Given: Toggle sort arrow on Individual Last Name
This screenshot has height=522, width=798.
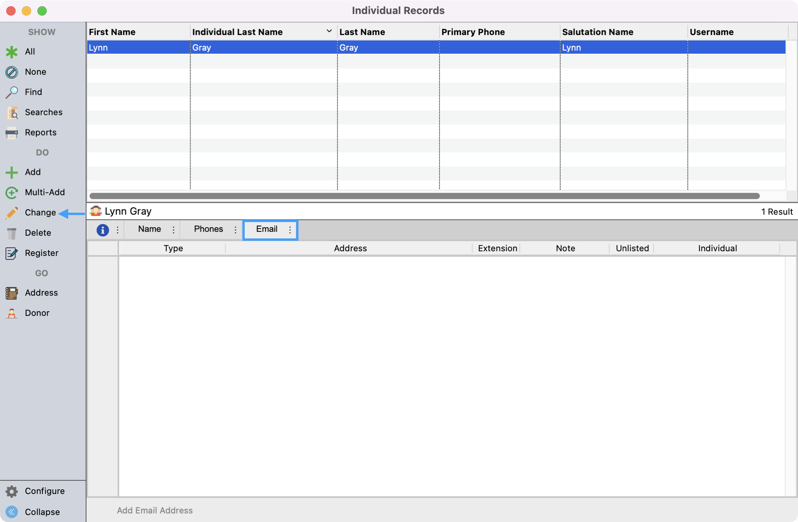Looking at the screenshot, I should click(329, 31).
